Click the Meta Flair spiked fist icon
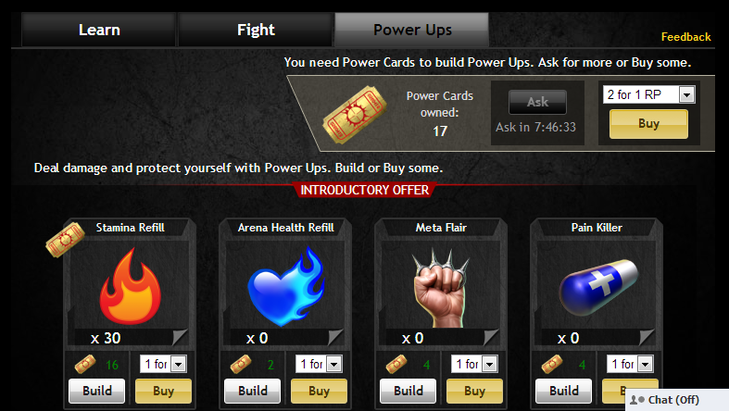 441,288
